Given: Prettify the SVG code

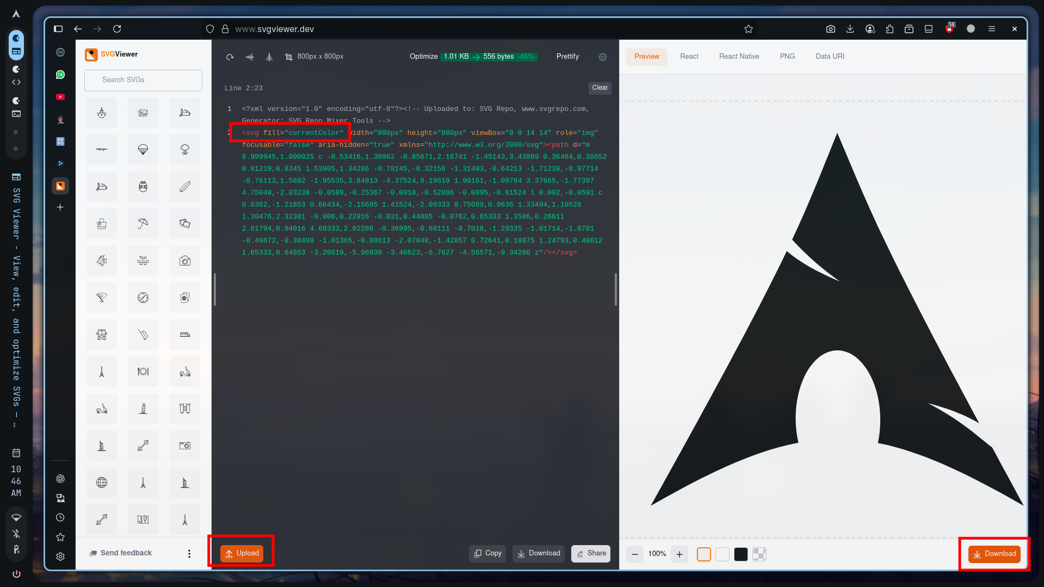Looking at the screenshot, I should (567, 57).
